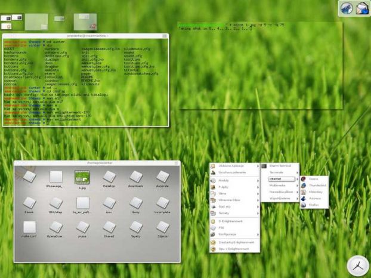Open the praca folder
The image size is (371, 278).
pyautogui.click(x=82, y=229)
